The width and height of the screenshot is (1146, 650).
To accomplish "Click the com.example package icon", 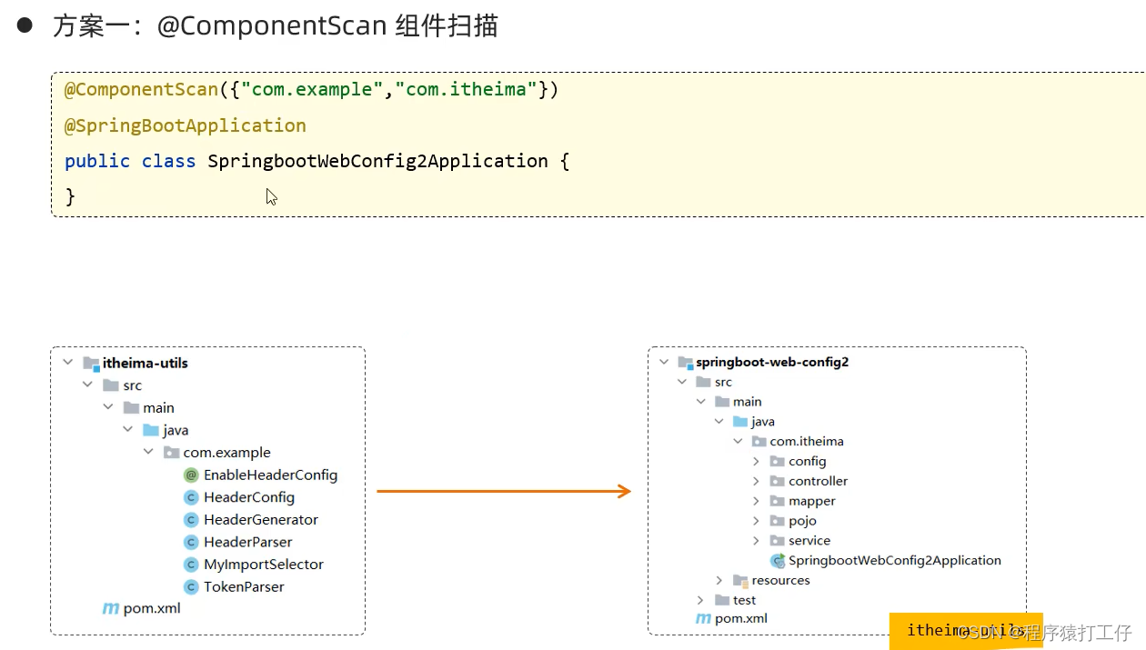I will [171, 452].
